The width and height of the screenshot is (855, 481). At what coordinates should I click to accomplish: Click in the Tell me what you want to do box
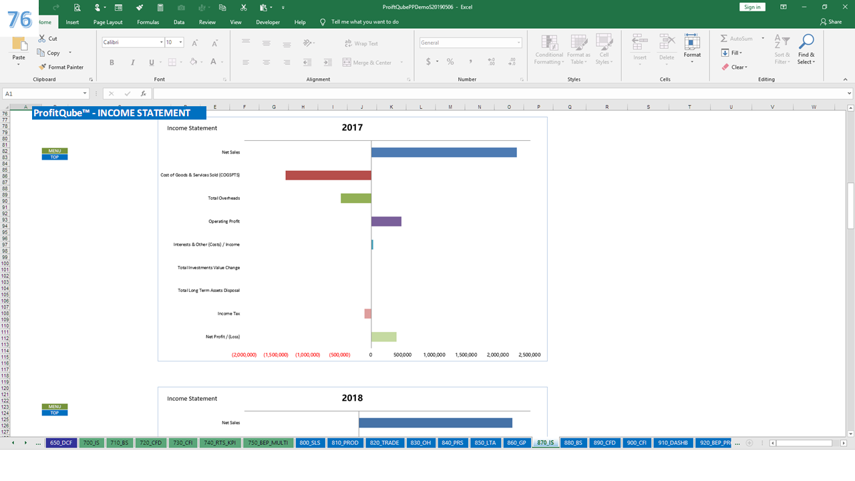pyautogui.click(x=365, y=22)
